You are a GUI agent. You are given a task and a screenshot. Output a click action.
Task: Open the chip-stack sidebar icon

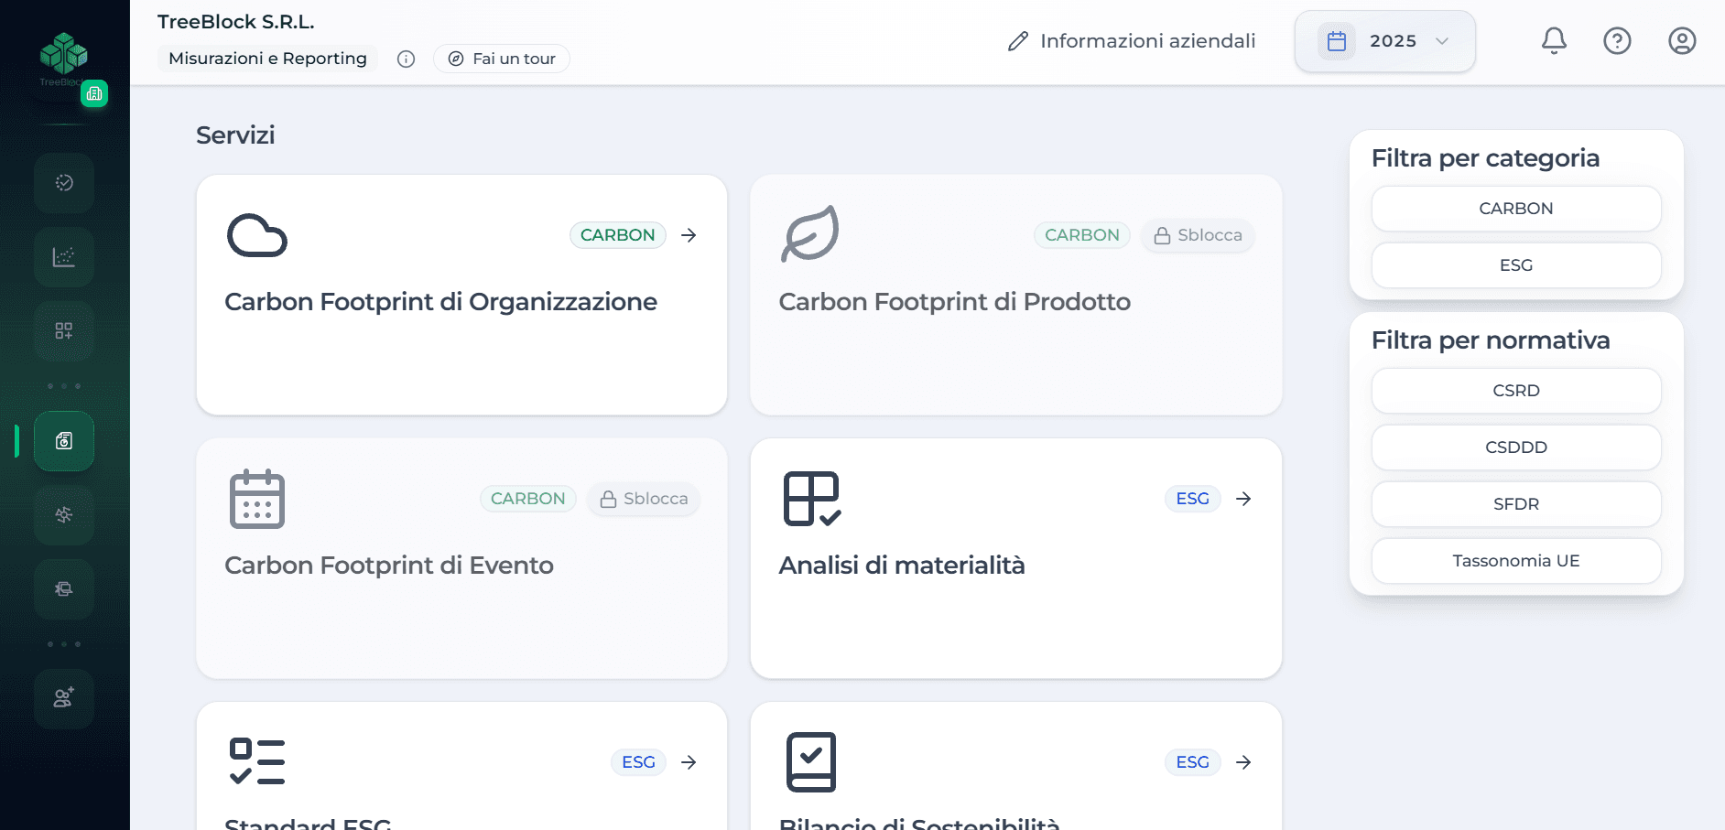tap(64, 589)
